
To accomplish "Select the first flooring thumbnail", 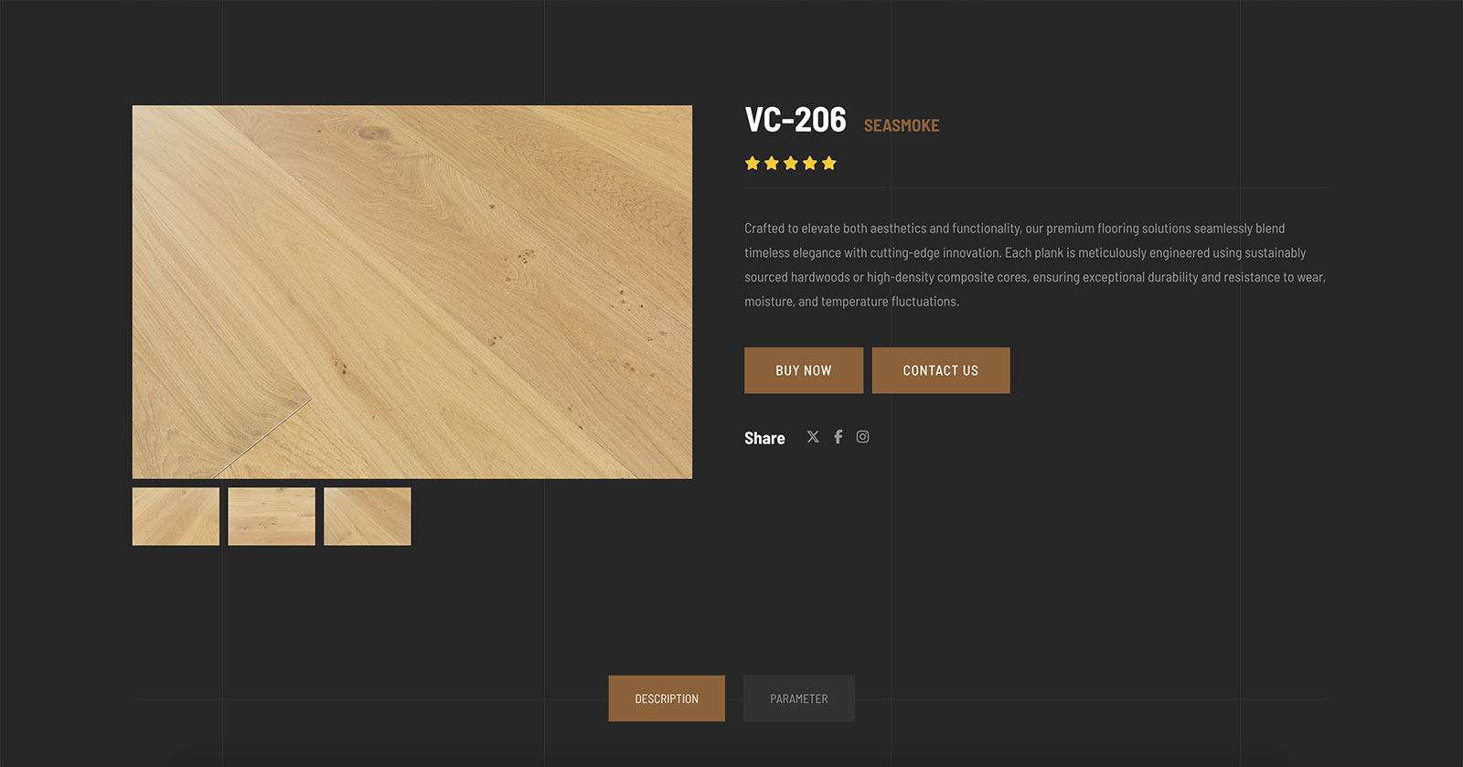I will point(176,517).
